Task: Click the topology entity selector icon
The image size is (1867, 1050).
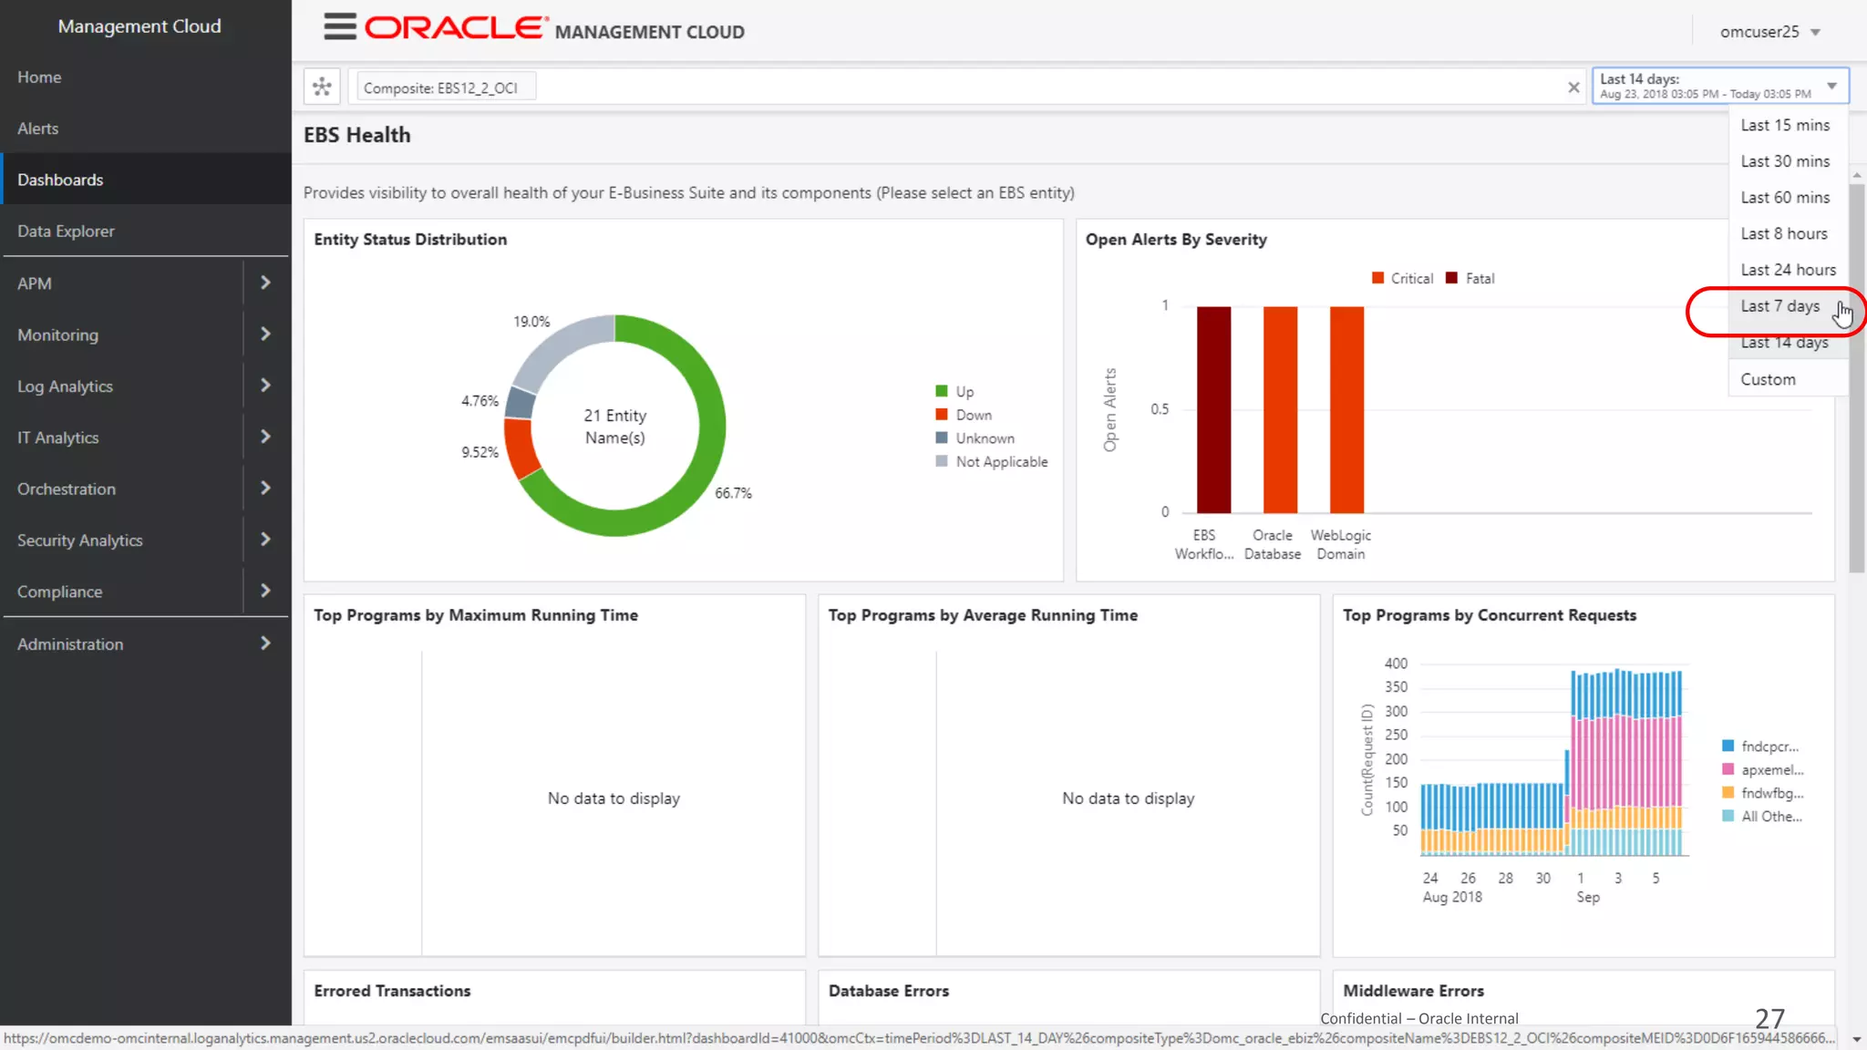Action: pos(322,87)
